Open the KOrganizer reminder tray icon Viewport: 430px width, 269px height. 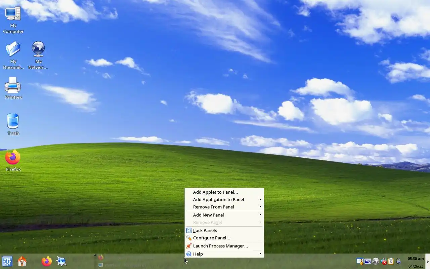(x=360, y=261)
